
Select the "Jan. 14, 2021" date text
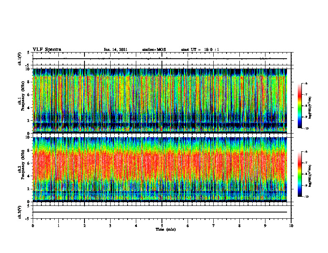(x=116, y=50)
